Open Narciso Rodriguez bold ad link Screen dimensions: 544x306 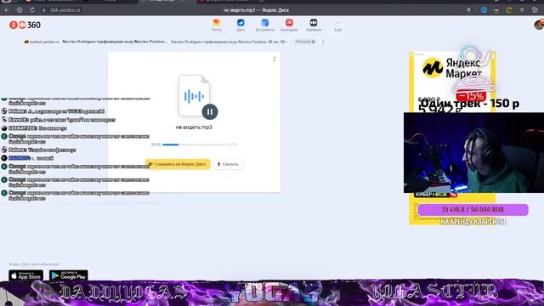pos(115,42)
